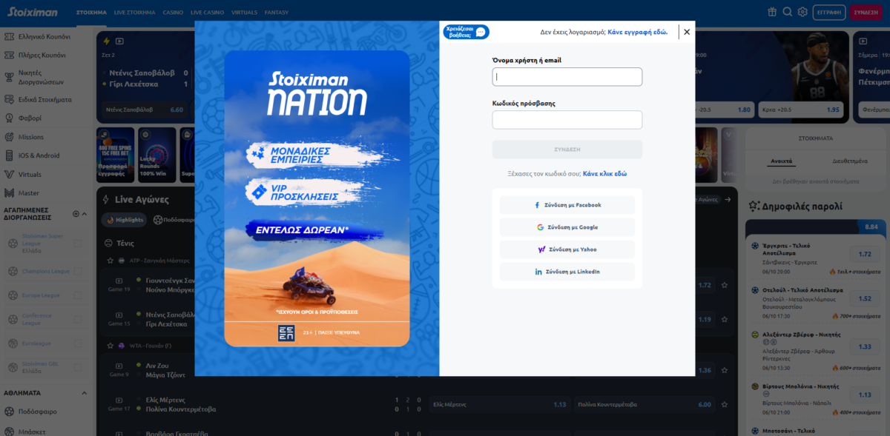Add favorite league via the plus icon
Viewport: 890px width, 436px height.
click(x=76, y=214)
